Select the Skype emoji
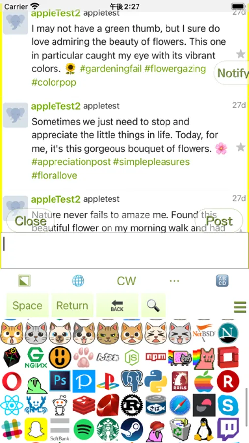The width and height of the screenshot is (249, 443). click(228, 405)
